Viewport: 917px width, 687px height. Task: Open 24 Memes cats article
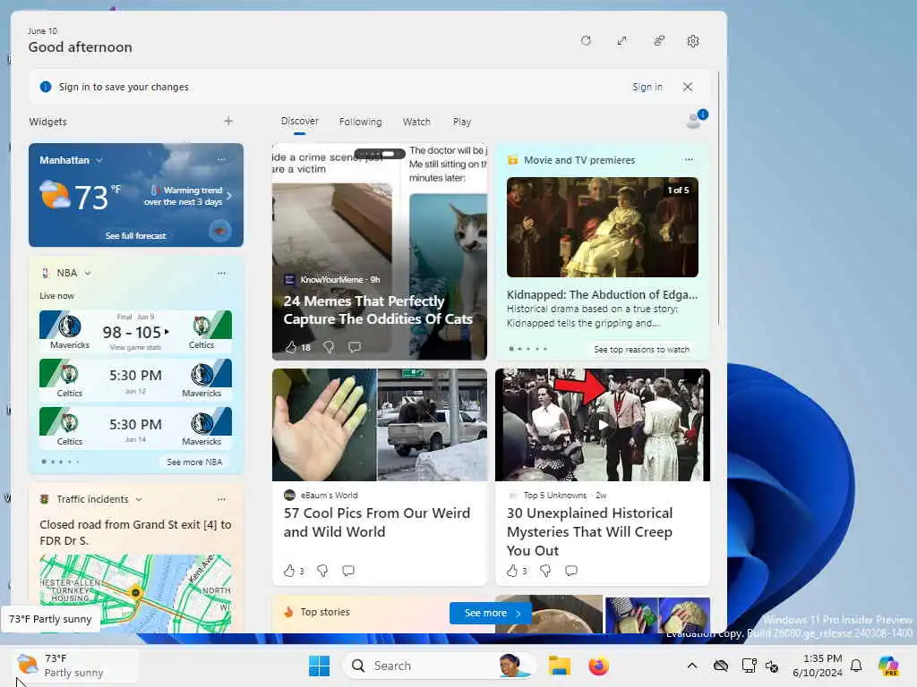tap(378, 310)
